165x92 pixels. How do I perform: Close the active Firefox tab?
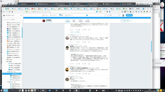(75, 8)
